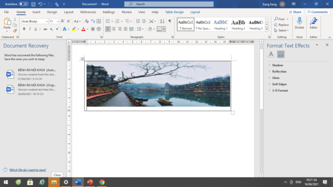Apply Strikethrough to text
Image resolution: width=333 pixels, height=187 pixels.
(x=45, y=29)
